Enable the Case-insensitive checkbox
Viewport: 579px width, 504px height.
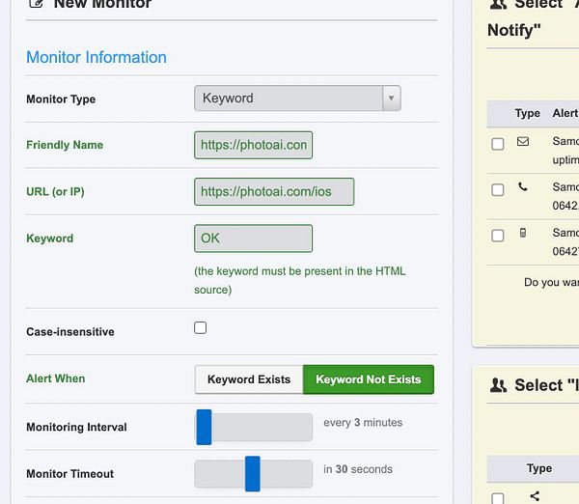click(201, 328)
